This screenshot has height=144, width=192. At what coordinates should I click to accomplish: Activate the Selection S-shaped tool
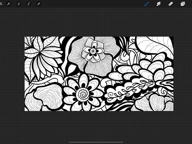(29, 4)
